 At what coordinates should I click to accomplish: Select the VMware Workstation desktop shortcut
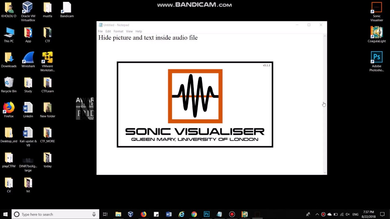pos(48,62)
